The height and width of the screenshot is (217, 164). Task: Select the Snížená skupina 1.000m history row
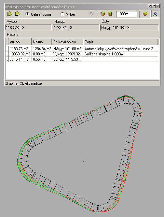pyautogui.click(x=82, y=54)
